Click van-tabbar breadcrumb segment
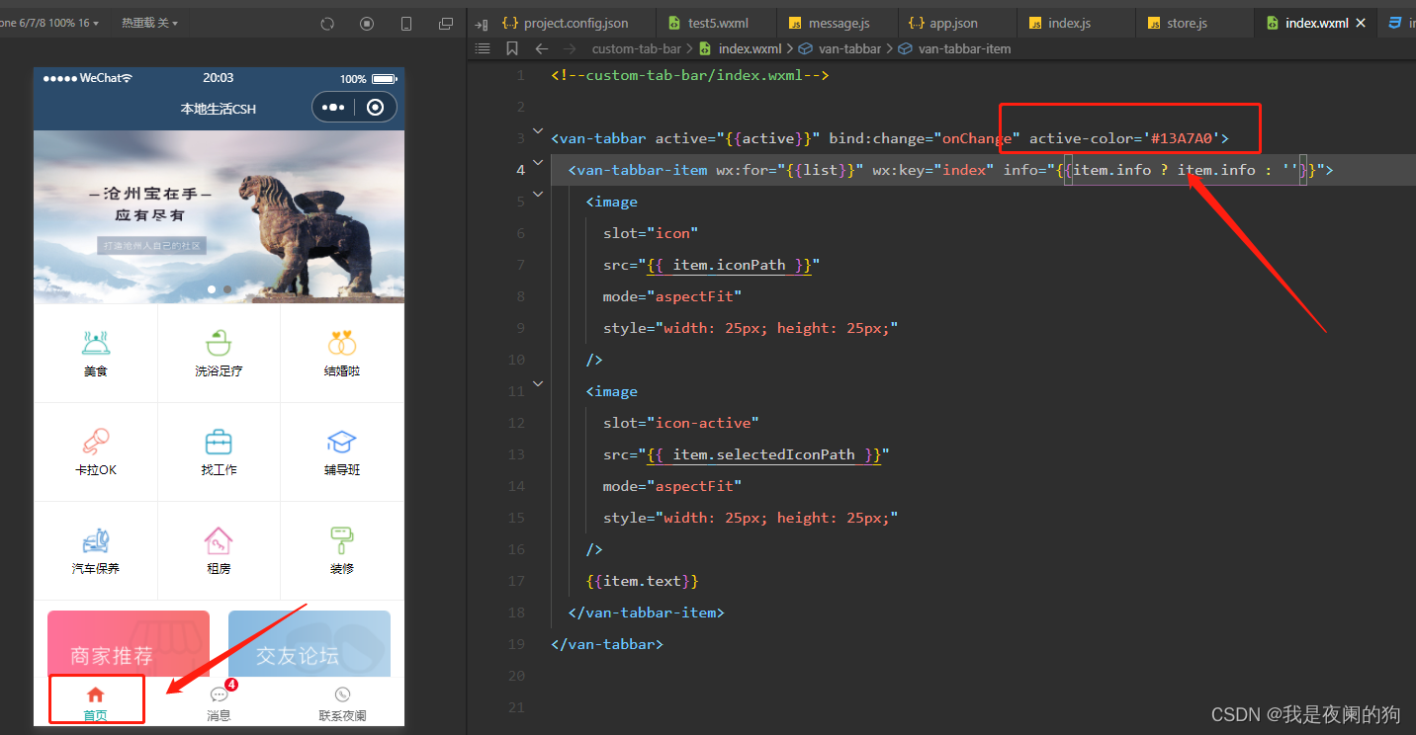 coord(849,48)
